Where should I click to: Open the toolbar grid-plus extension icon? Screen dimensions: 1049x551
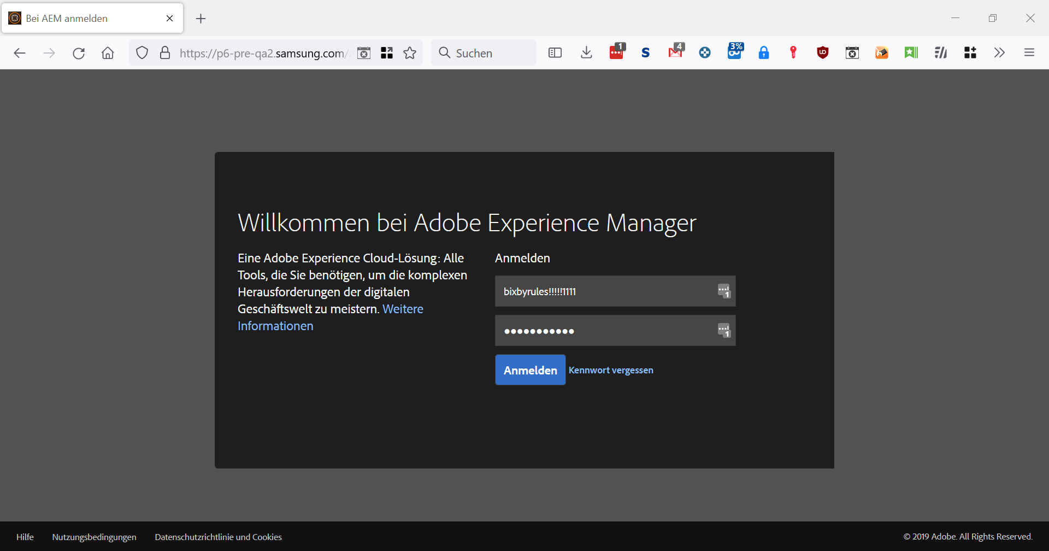pyautogui.click(x=970, y=53)
